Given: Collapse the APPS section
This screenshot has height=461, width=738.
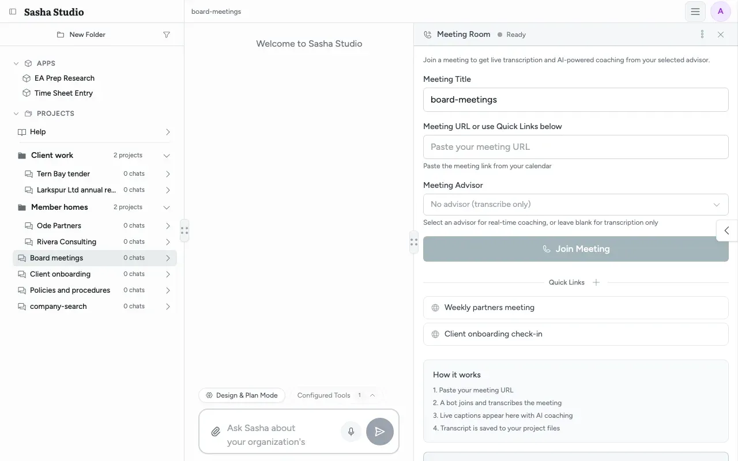Looking at the screenshot, I should pos(16,63).
